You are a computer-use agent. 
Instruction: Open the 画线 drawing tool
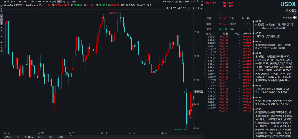tap(187, 2)
